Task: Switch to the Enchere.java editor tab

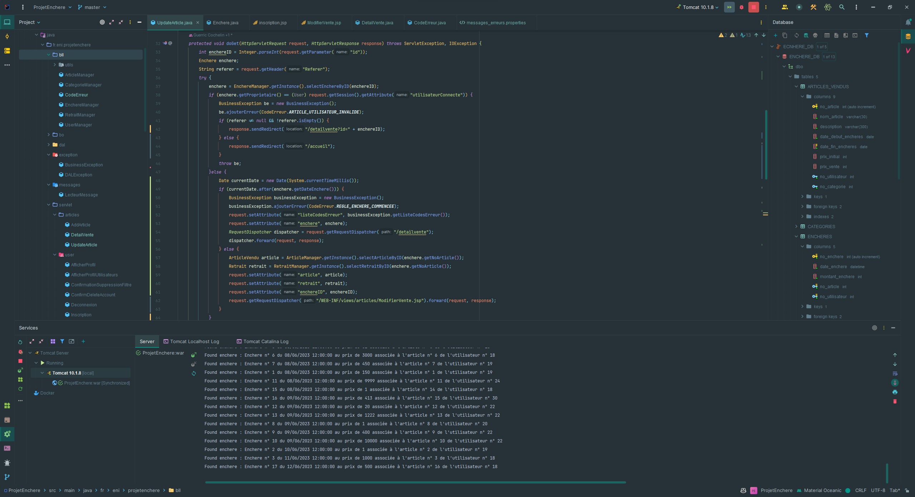Action: [225, 22]
